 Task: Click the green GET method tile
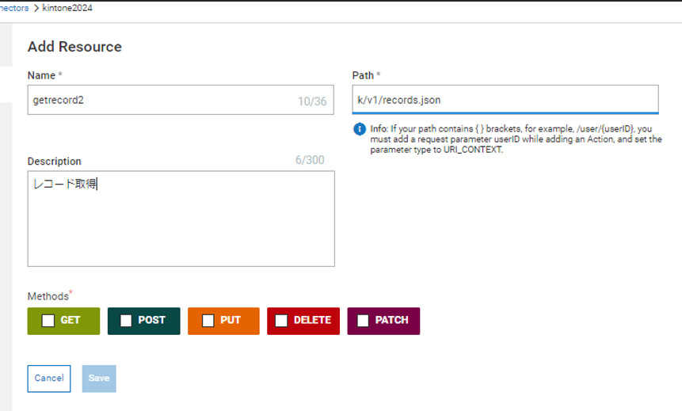63,321
